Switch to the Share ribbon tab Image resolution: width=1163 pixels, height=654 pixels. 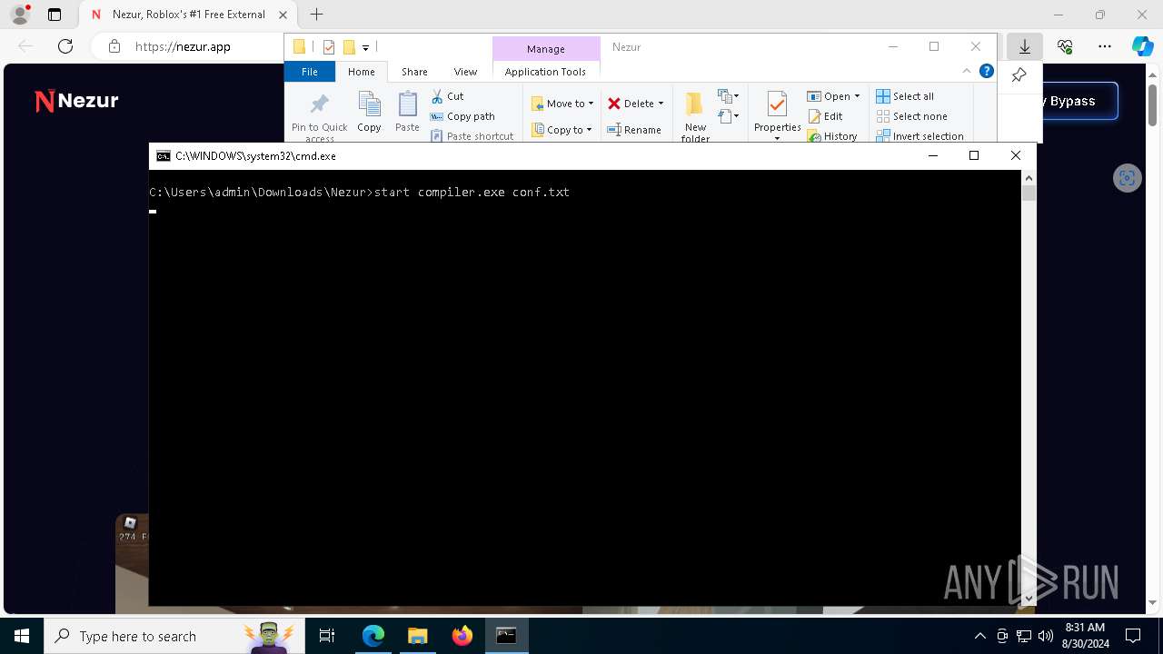(414, 72)
